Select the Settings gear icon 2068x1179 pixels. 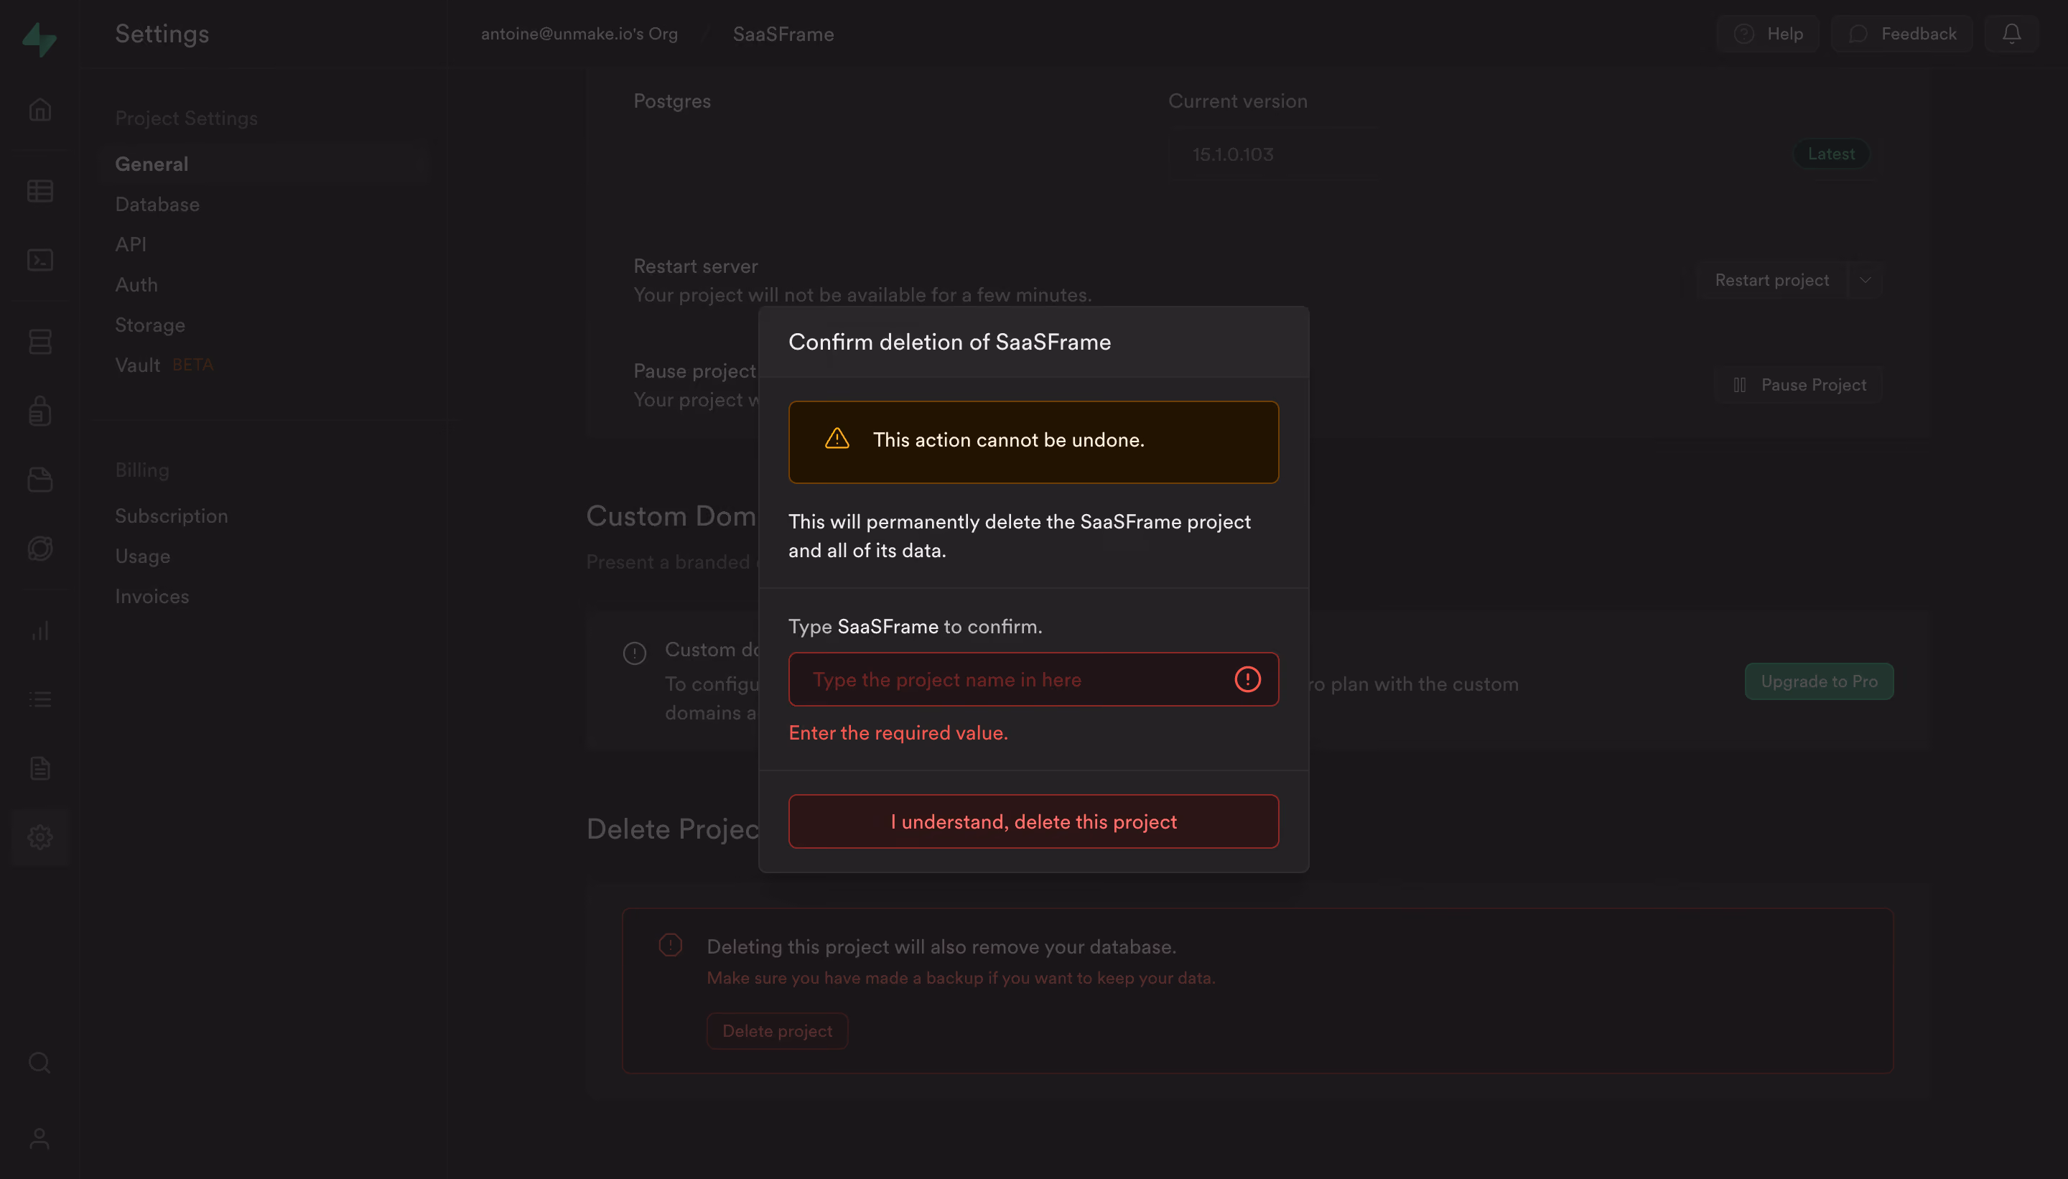tap(39, 837)
